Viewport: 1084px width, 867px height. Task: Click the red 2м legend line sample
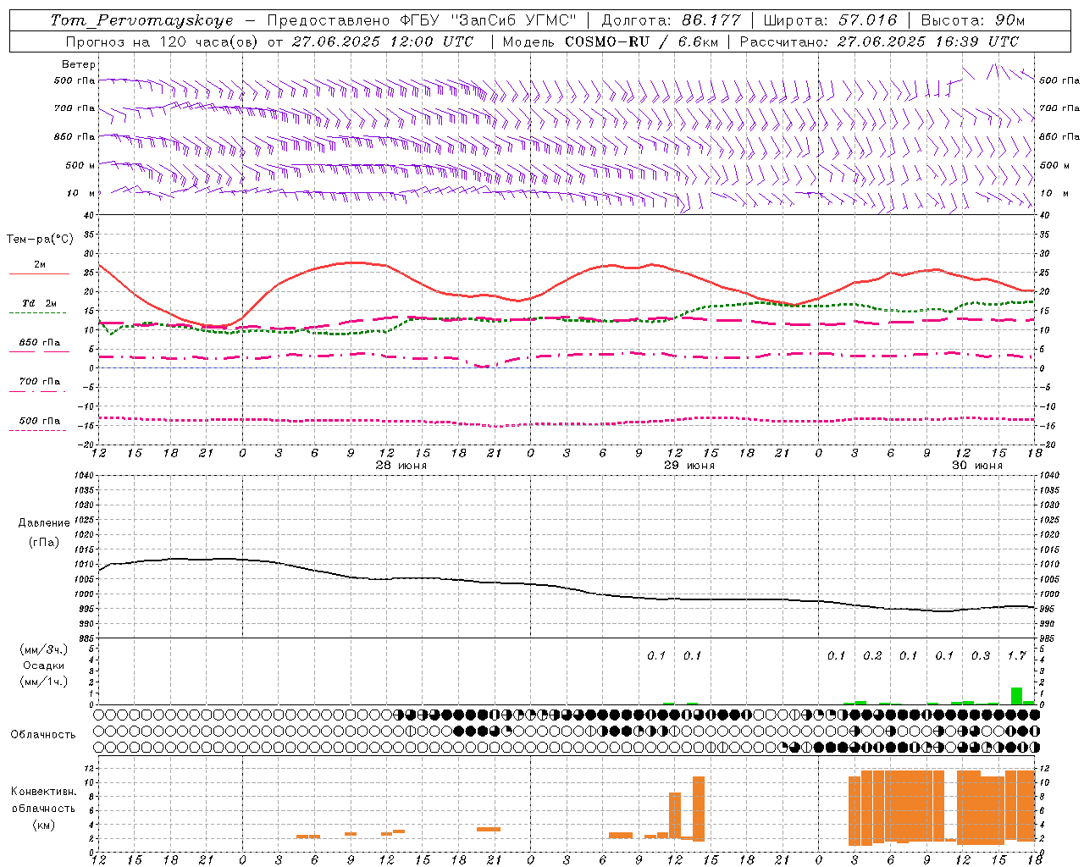tap(39, 273)
